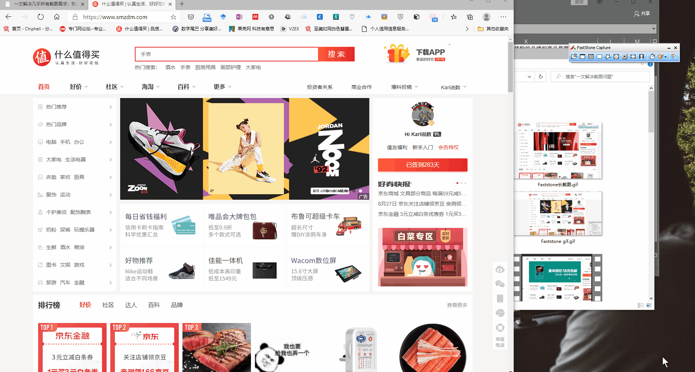Select Capture Window/Object tool in FastStone

click(x=591, y=56)
